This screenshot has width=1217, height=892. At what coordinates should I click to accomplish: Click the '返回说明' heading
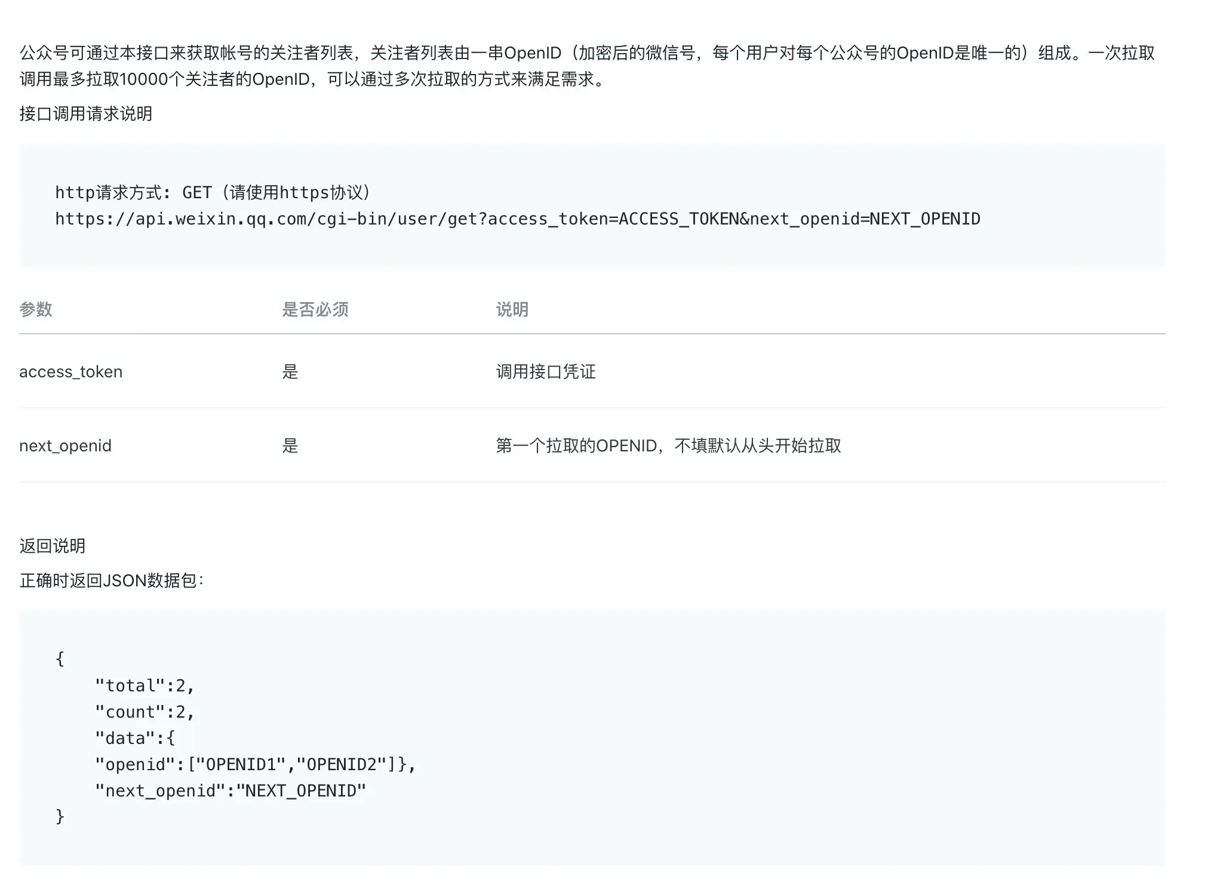[x=52, y=546]
